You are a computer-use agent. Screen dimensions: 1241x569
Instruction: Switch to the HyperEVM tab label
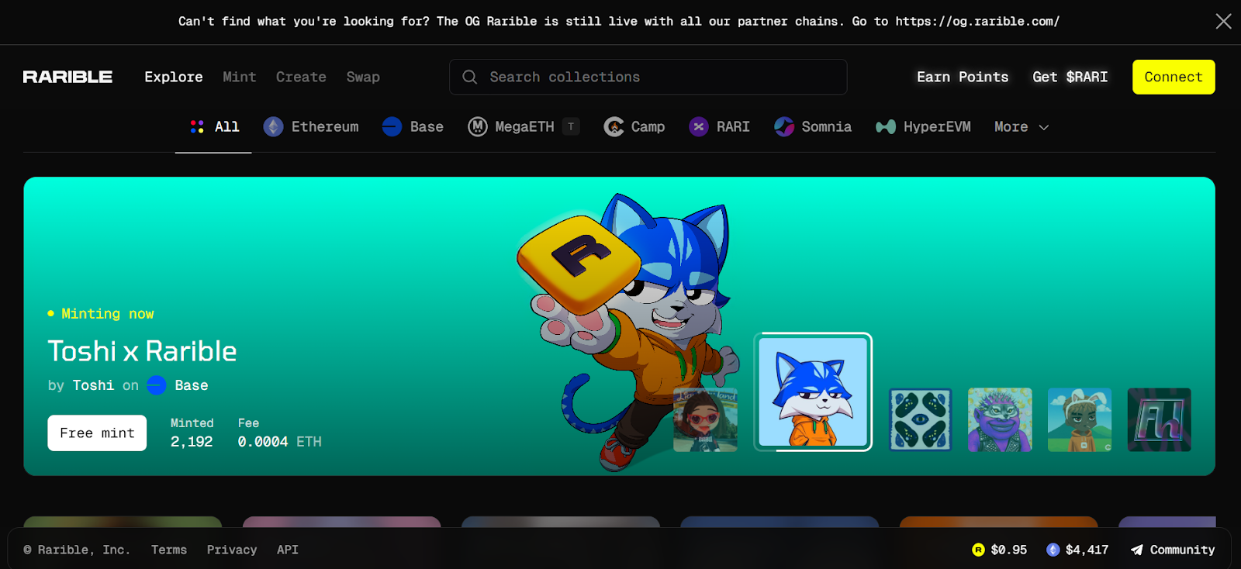(937, 126)
